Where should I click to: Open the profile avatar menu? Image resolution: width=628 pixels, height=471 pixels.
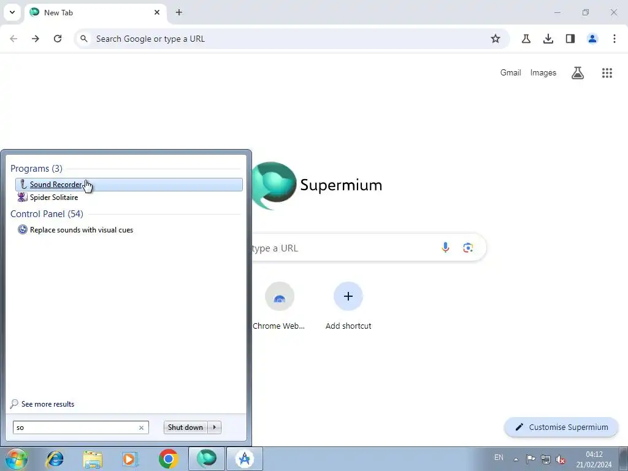592,39
